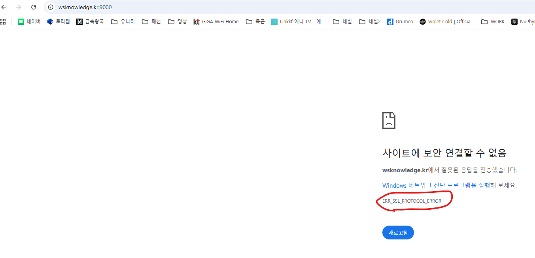Click the ERR_SSL_PROTOCOL_ERROR code text
This screenshot has width=535, height=258.
pos(412,201)
